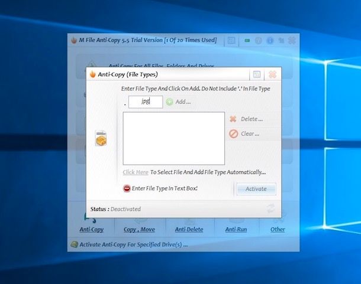The width and height of the screenshot is (361, 284).
Task: Open the blue info icon in main window
Action: tap(270, 41)
